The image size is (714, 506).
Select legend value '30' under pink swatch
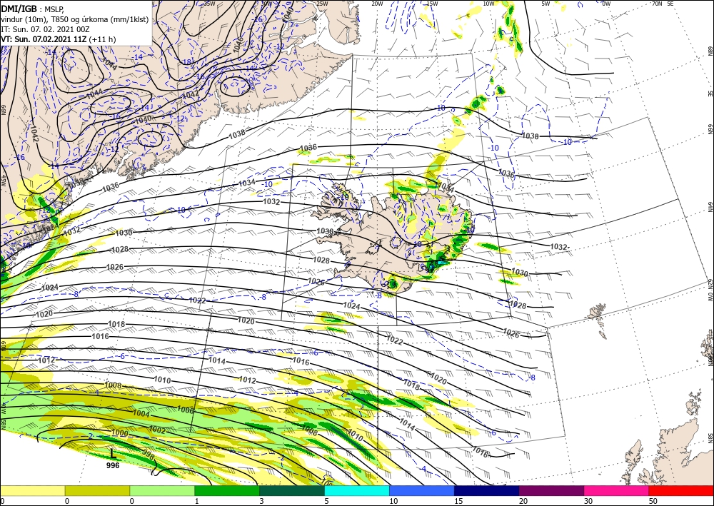(x=588, y=501)
